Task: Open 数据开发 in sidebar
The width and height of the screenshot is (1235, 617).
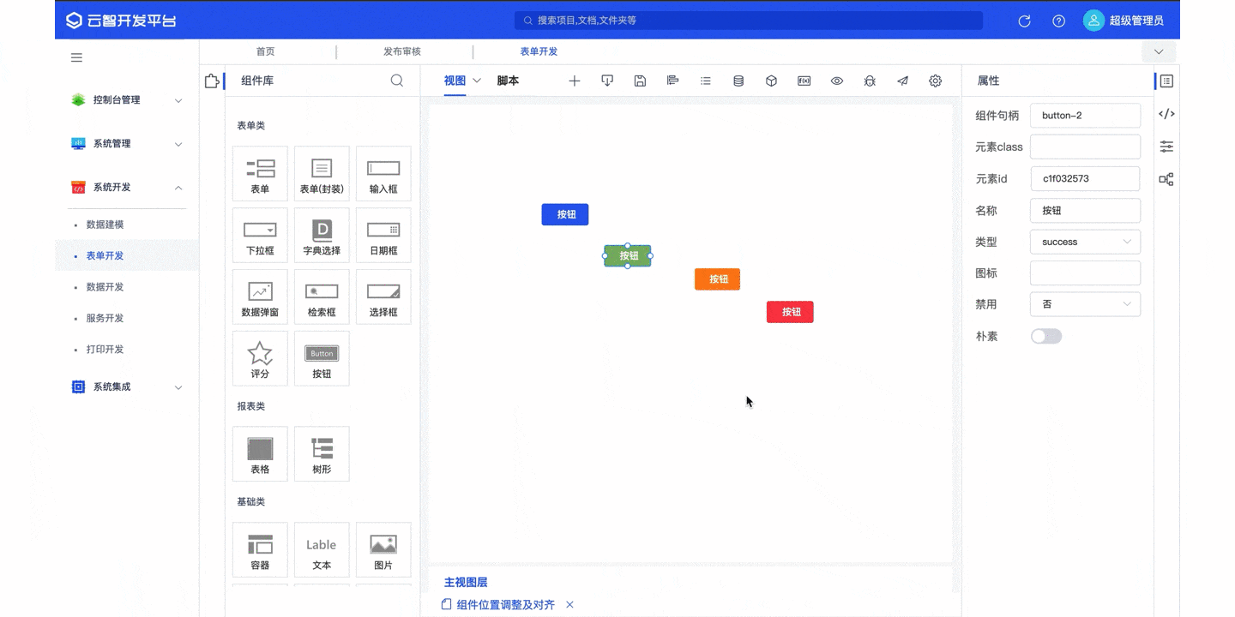Action: (105, 287)
